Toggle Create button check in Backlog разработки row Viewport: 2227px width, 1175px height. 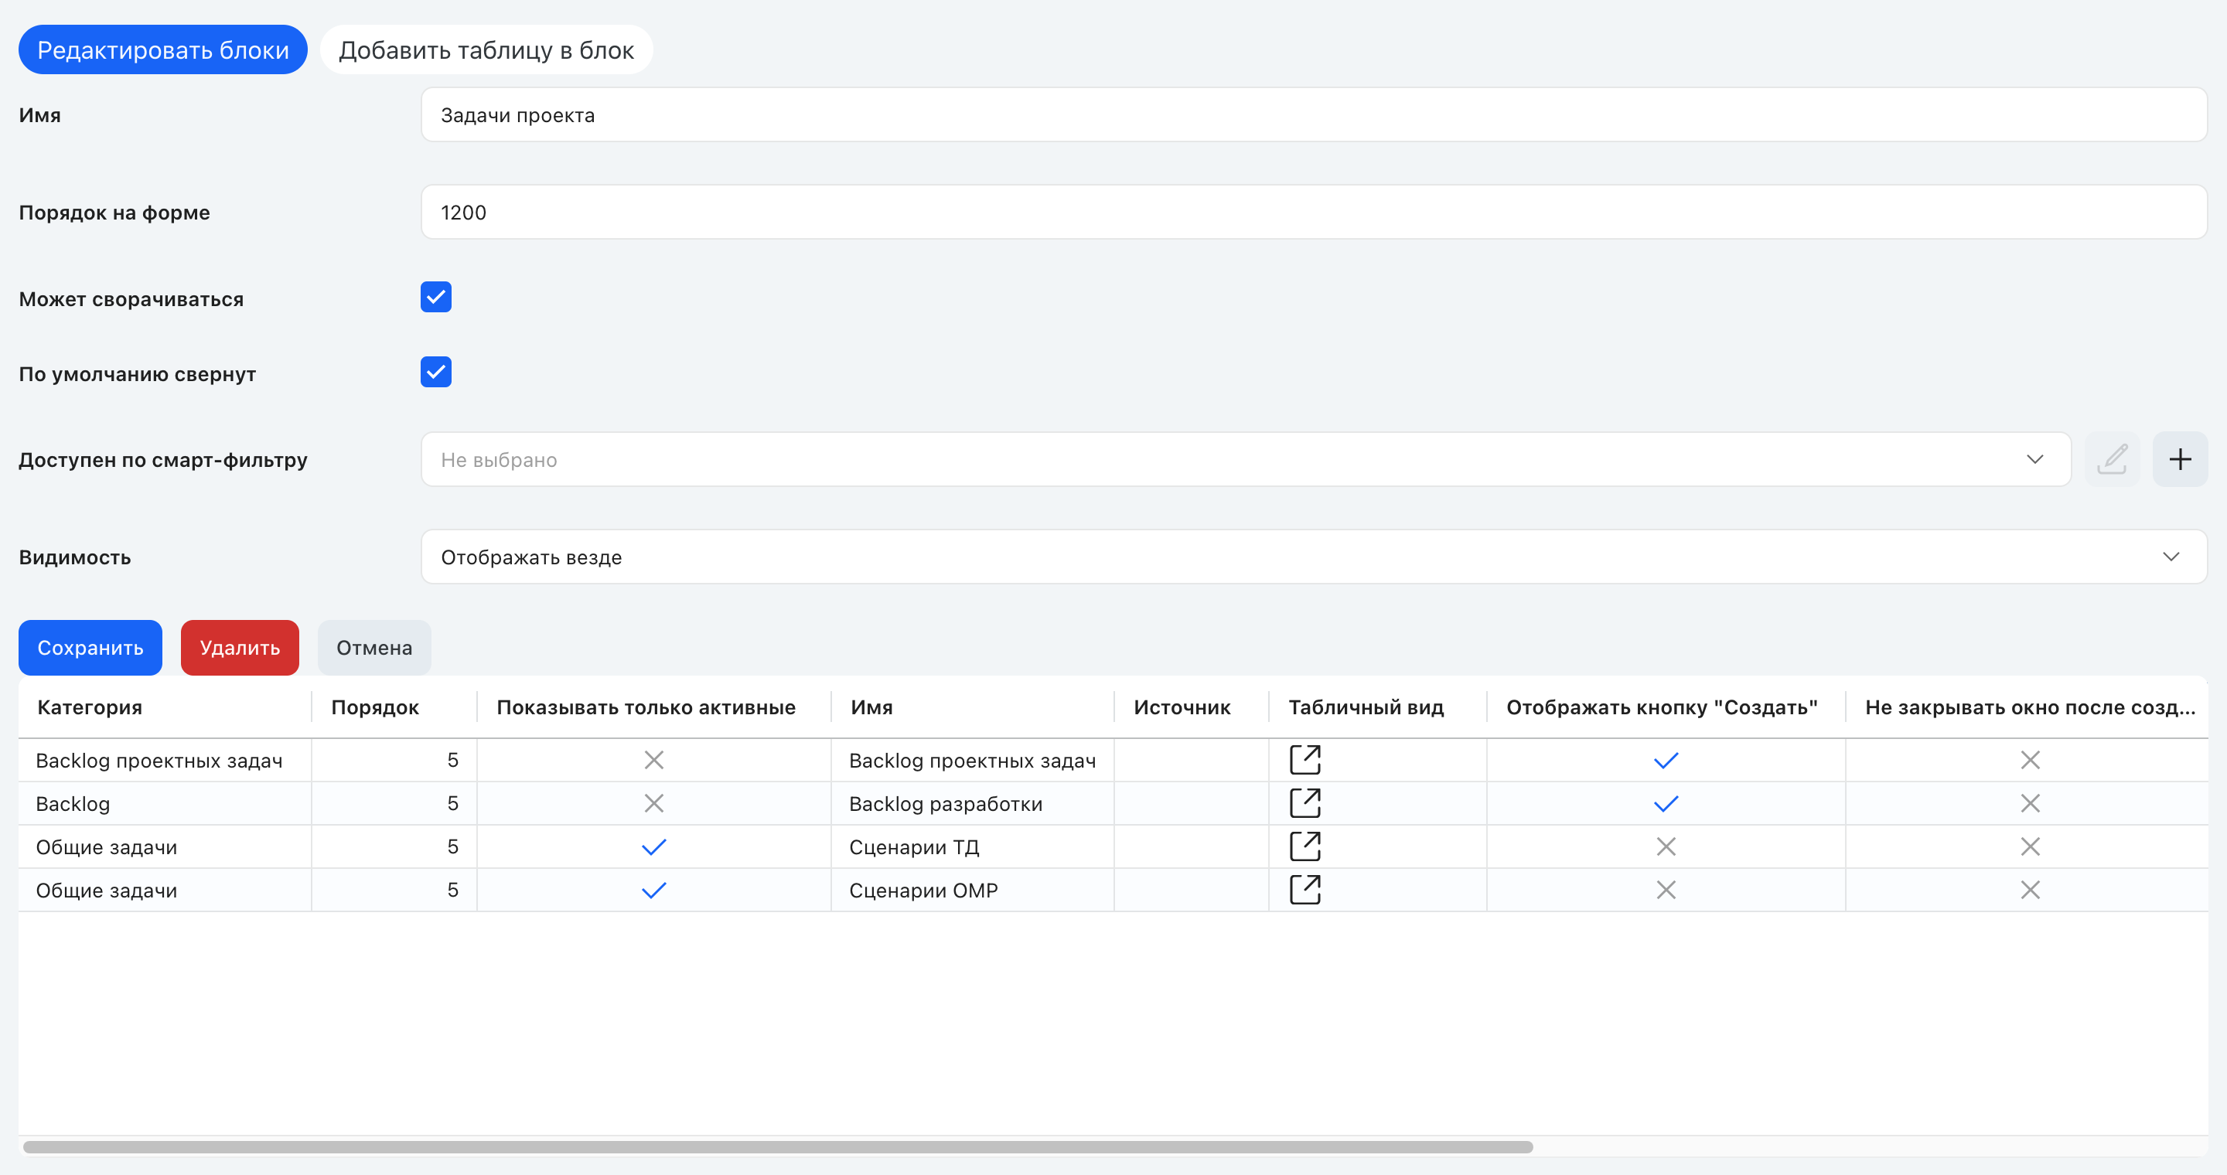point(1665,803)
